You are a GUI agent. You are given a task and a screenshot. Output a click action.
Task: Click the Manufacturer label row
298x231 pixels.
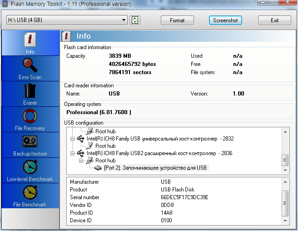click(x=84, y=182)
